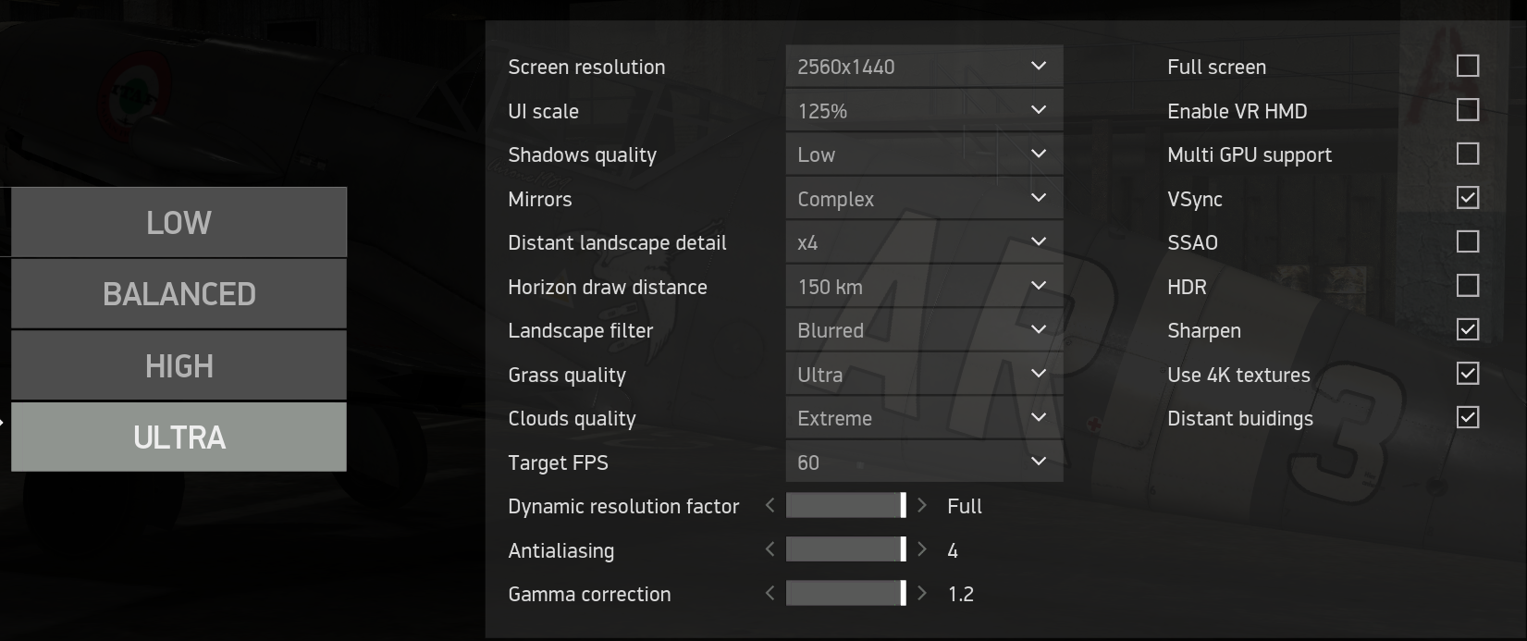
Task: Decrease Antialiasing with the left arrow
Action: 770,549
